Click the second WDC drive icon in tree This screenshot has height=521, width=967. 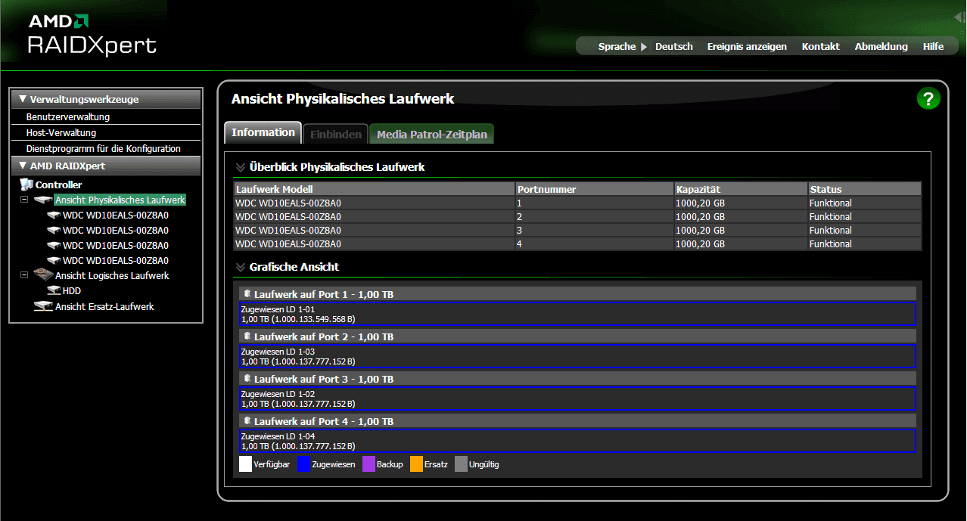(x=54, y=230)
